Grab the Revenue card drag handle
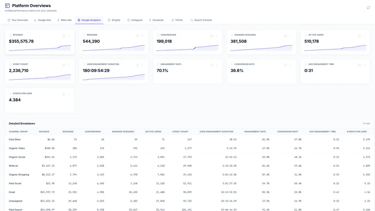 click(10, 35)
